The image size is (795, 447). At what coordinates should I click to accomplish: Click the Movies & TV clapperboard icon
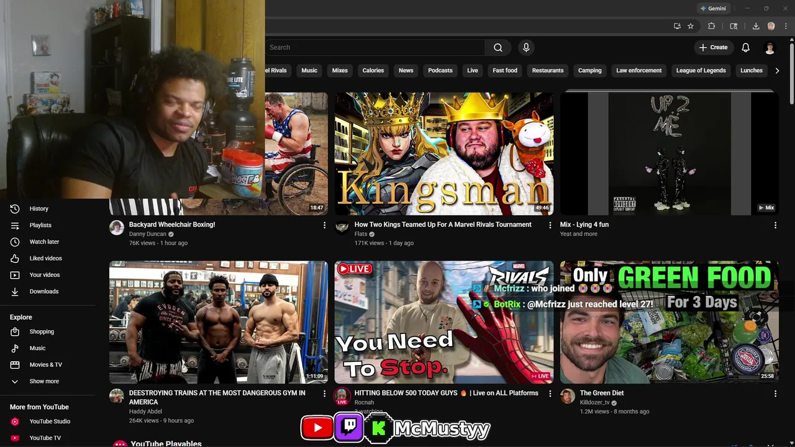click(x=15, y=364)
